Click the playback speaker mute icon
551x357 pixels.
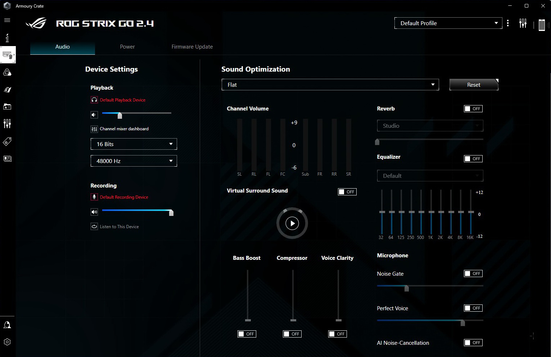[x=94, y=115]
